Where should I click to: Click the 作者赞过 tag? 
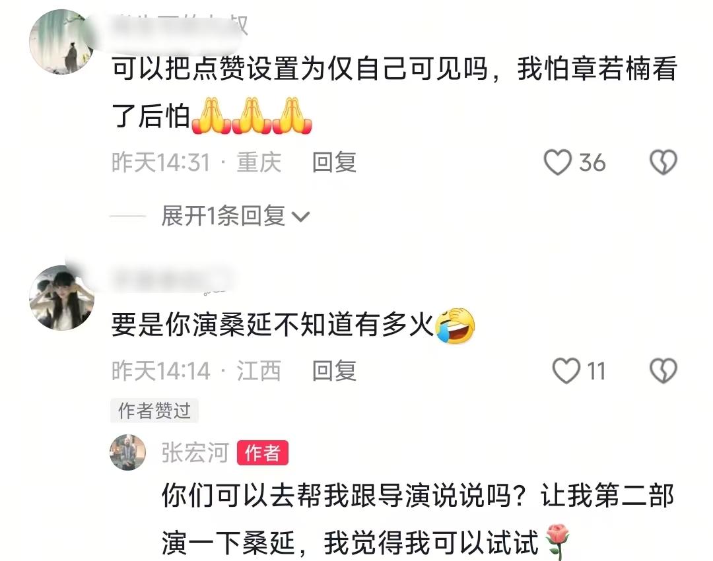[x=154, y=411]
